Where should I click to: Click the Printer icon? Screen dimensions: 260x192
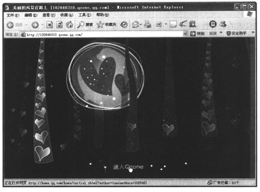coord(147,24)
